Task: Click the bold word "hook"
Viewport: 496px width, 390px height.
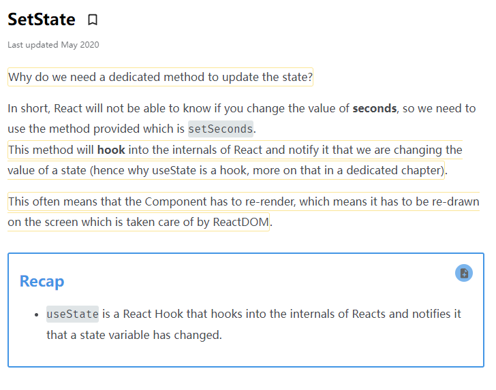Action: (111, 150)
